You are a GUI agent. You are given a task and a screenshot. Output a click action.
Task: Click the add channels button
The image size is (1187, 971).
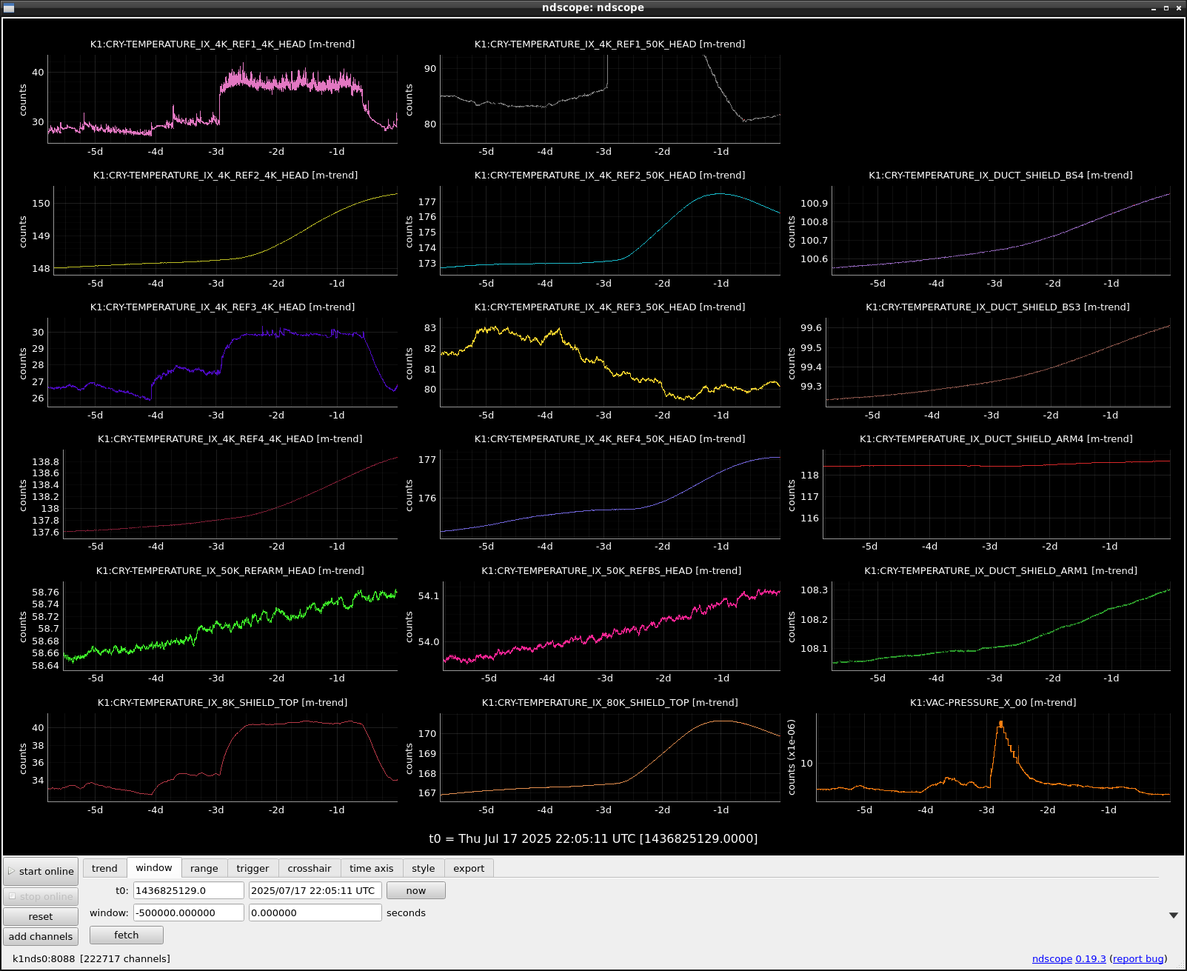click(41, 936)
